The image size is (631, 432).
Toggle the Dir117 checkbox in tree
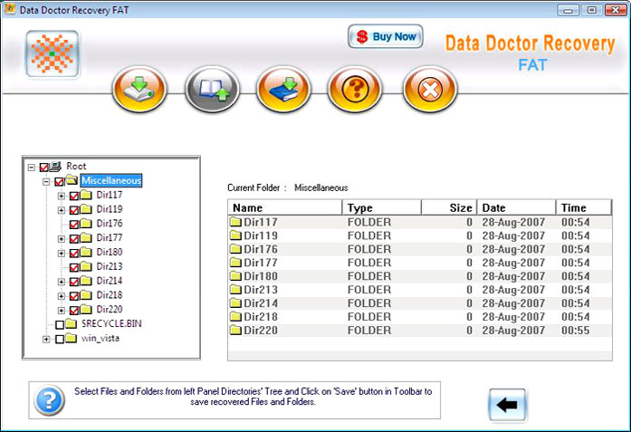click(x=74, y=196)
